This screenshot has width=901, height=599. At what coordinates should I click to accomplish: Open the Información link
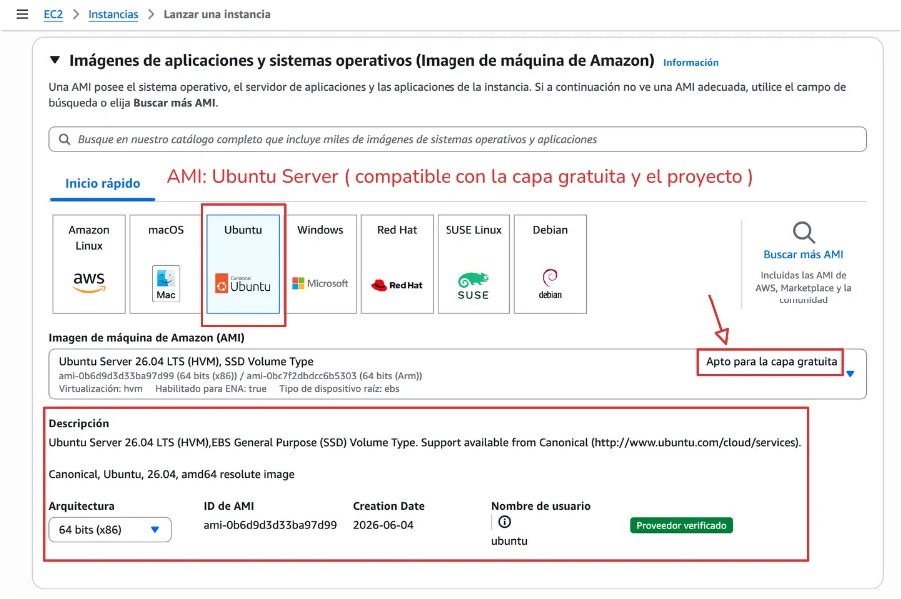[x=690, y=63]
